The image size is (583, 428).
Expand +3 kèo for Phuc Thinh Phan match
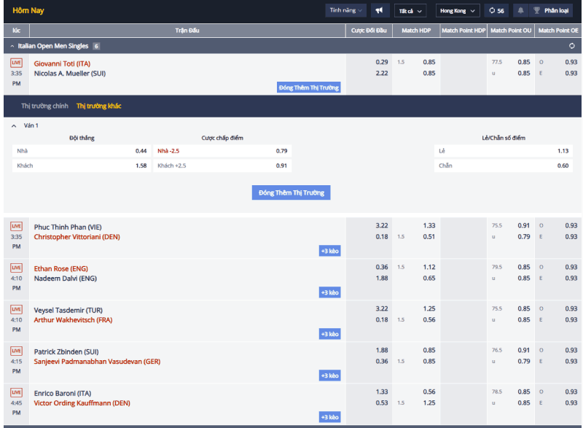(330, 251)
